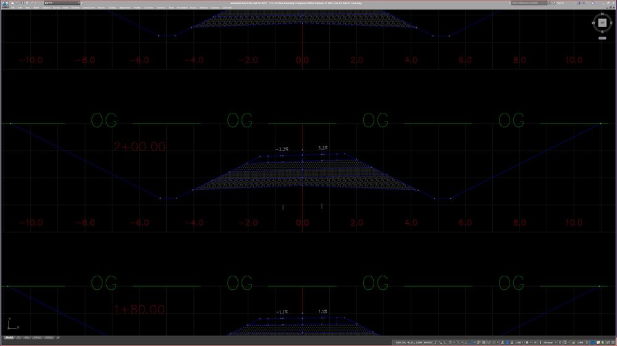The height and width of the screenshot is (346, 617).
Task: Open the Survey menu
Action: (57, 7)
